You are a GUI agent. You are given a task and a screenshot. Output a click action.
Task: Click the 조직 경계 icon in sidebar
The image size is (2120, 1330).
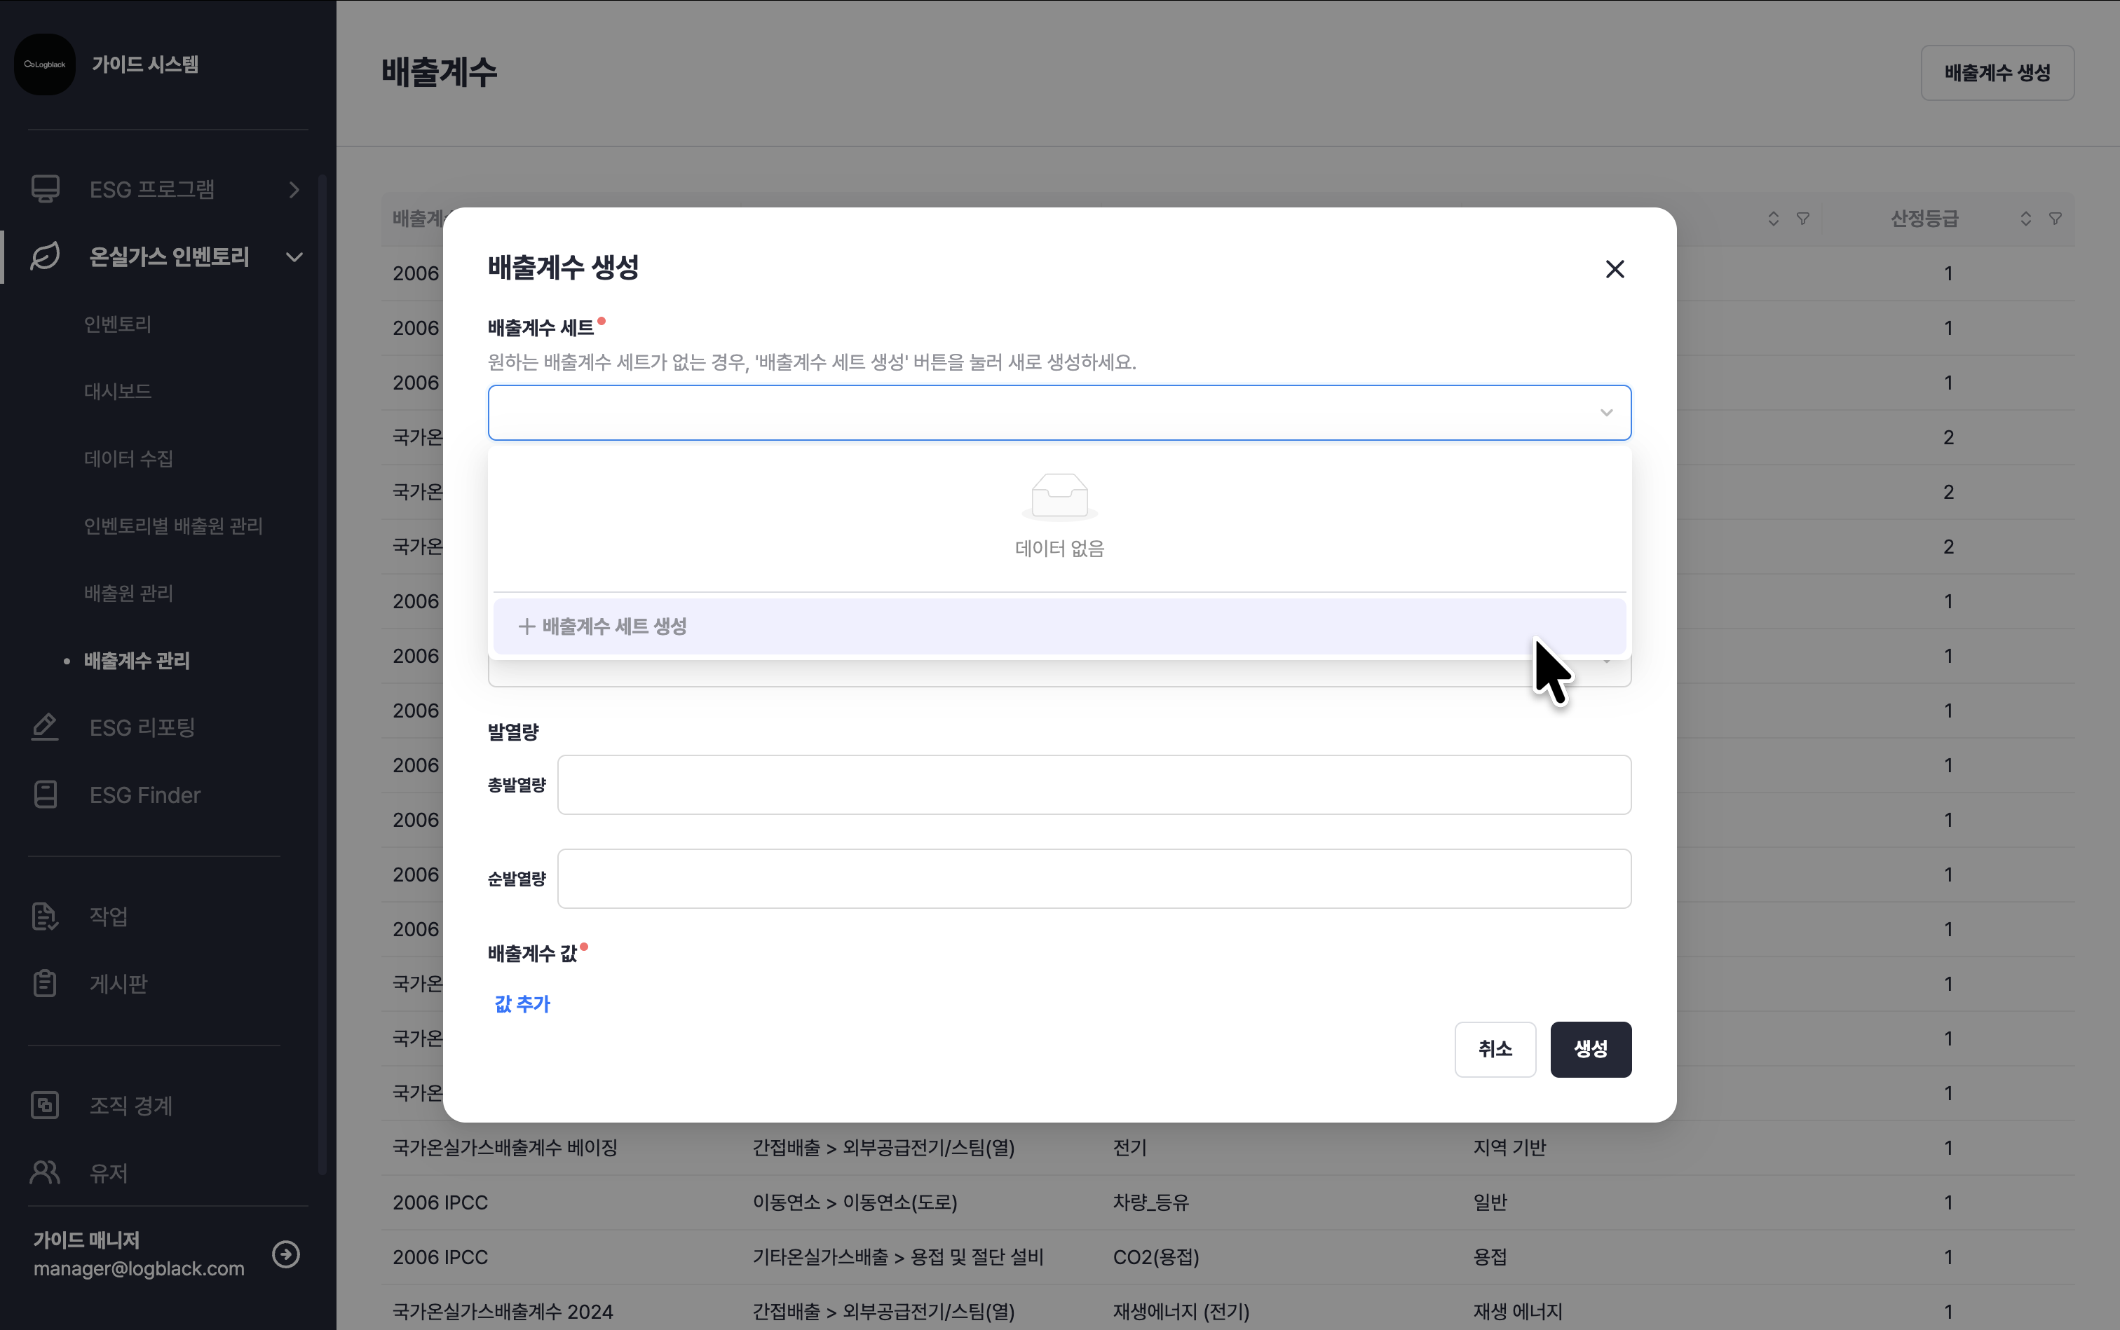coord(45,1105)
